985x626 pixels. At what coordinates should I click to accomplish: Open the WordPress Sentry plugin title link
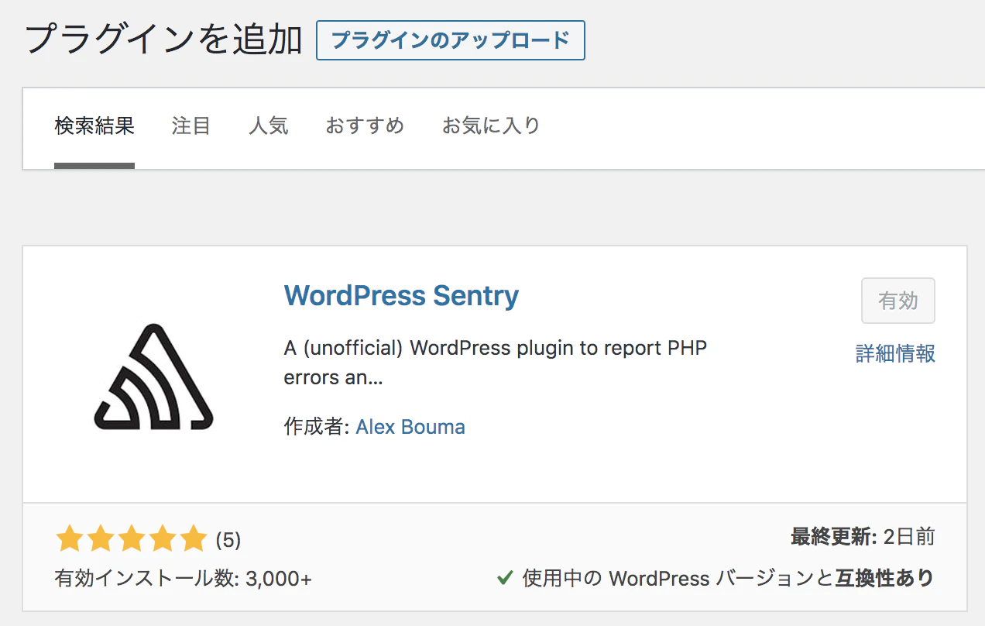(401, 296)
